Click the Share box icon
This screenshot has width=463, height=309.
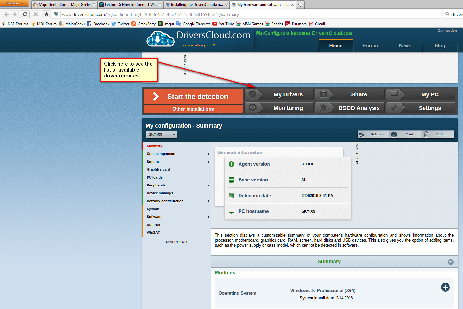click(323, 94)
